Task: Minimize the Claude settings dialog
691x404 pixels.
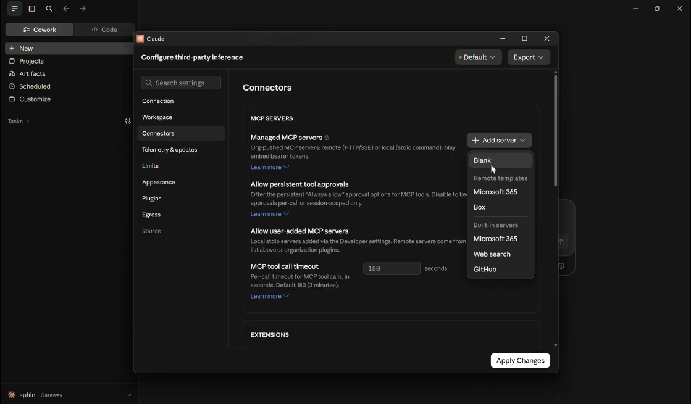Action: click(503, 38)
